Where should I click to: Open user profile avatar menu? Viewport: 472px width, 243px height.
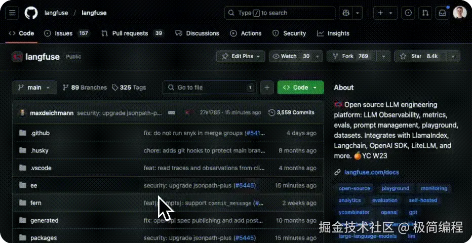(x=459, y=13)
